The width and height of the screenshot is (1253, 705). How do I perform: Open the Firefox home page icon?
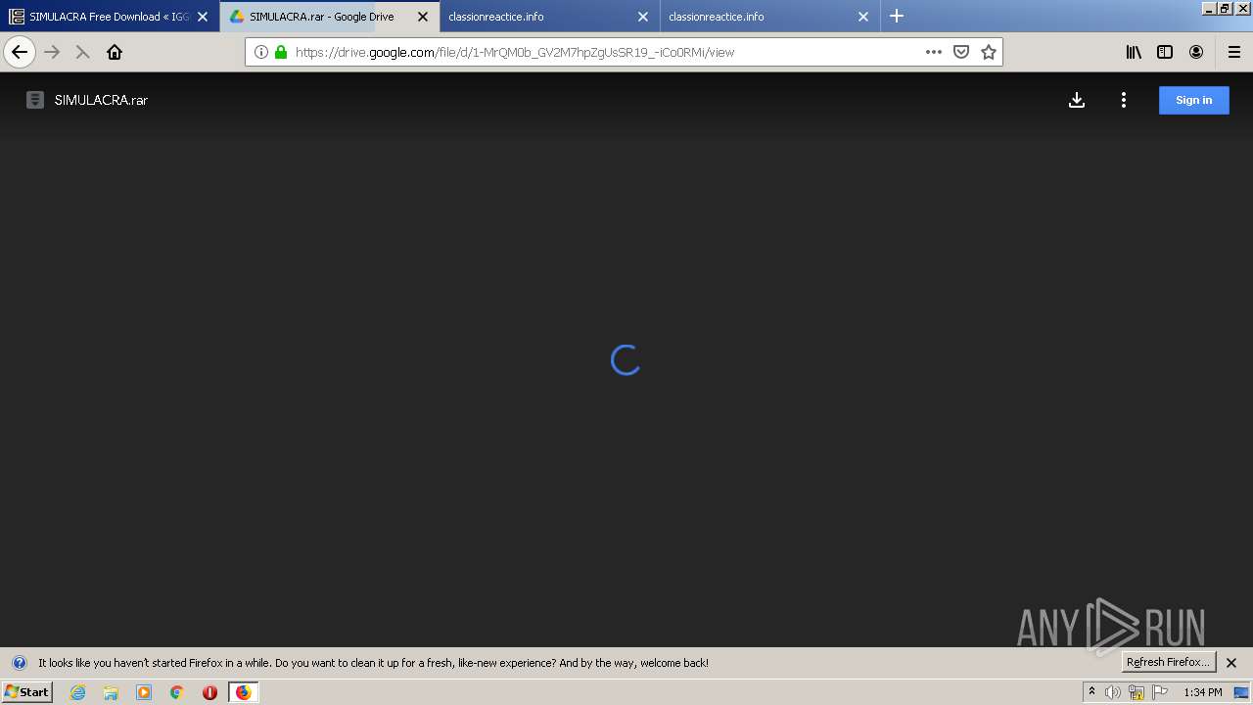coord(115,52)
